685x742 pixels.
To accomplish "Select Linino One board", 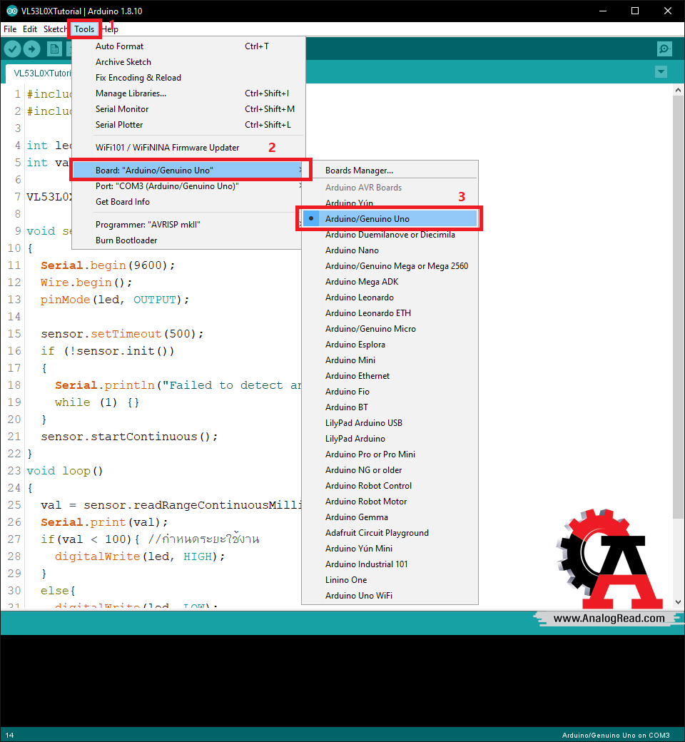I will 390,579.
